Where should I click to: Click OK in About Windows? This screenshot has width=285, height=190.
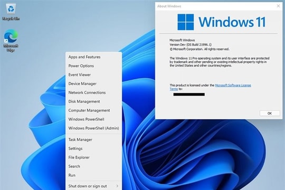pos(270,113)
